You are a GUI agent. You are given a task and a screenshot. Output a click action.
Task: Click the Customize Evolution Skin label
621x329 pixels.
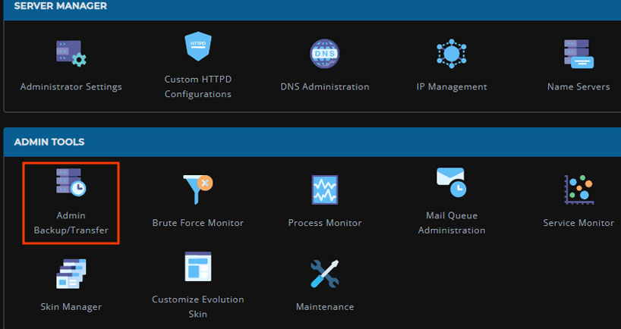(x=198, y=306)
